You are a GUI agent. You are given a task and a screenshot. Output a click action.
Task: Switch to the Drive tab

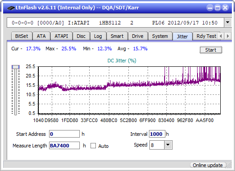[138, 36]
